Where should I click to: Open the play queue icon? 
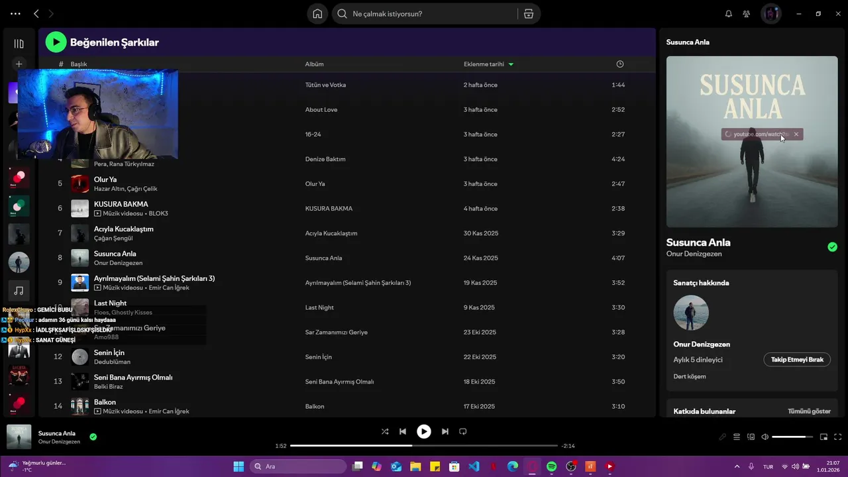pyautogui.click(x=737, y=437)
